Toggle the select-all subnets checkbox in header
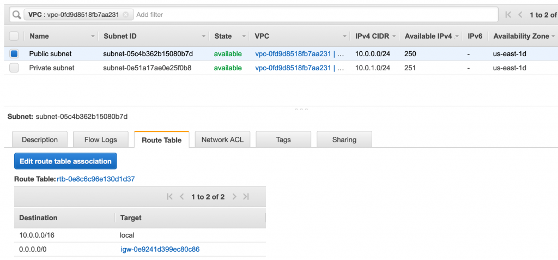The height and width of the screenshot is (260, 558). tap(14, 36)
